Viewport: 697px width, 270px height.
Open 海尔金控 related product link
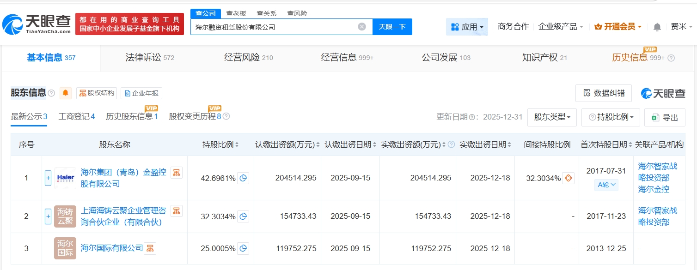tap(654, 189)
